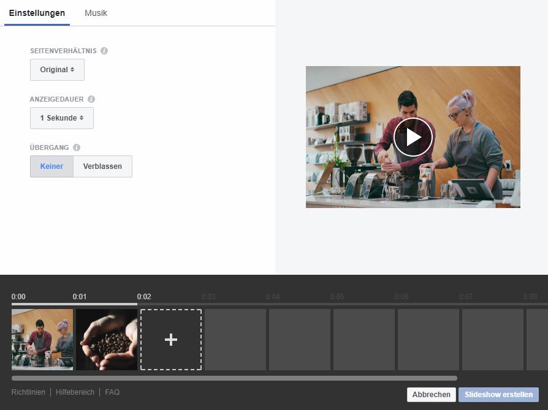Open the Einstellungen tab
Image resolution: width=548 pixels, height=410 pixels.
pos(37,13)
